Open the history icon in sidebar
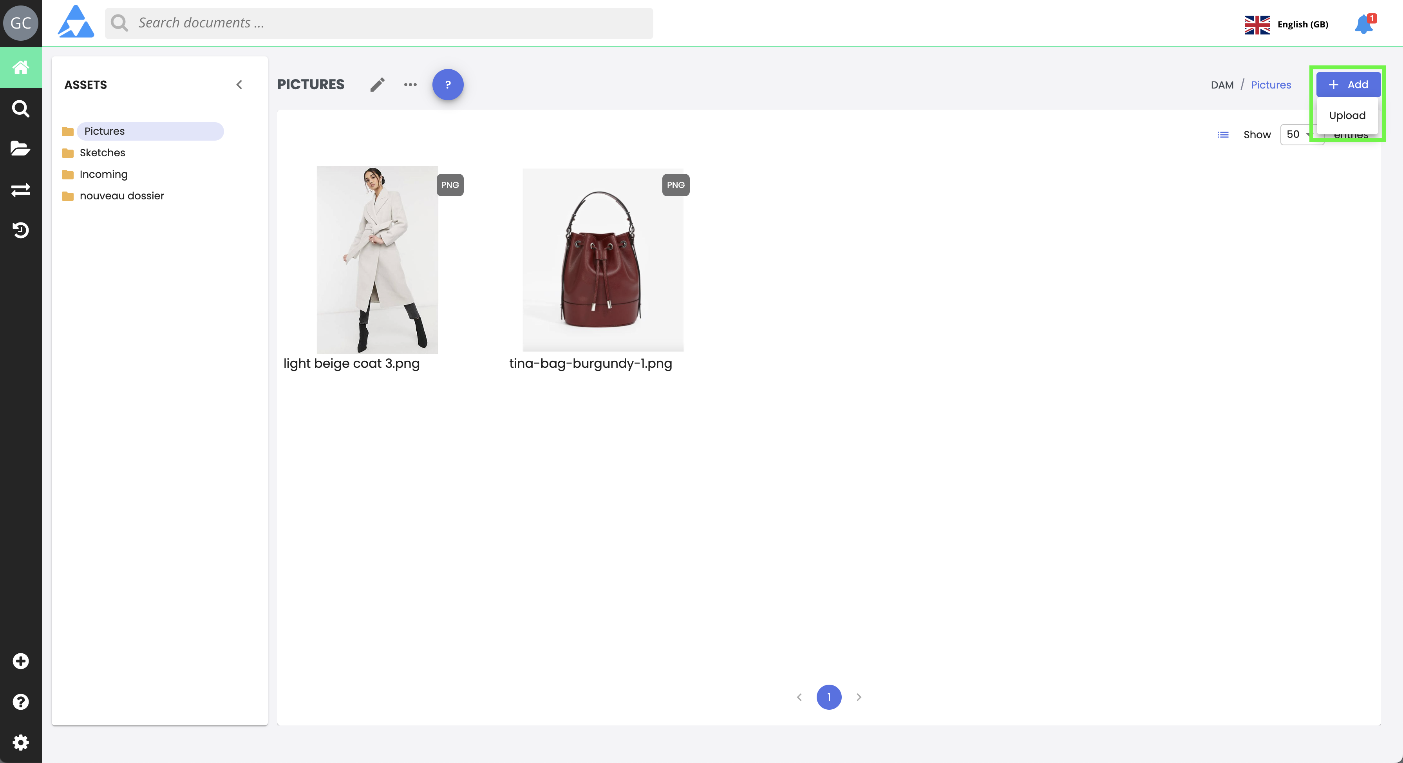Viewport: 1403px width, 763px height. pos(21,230)
